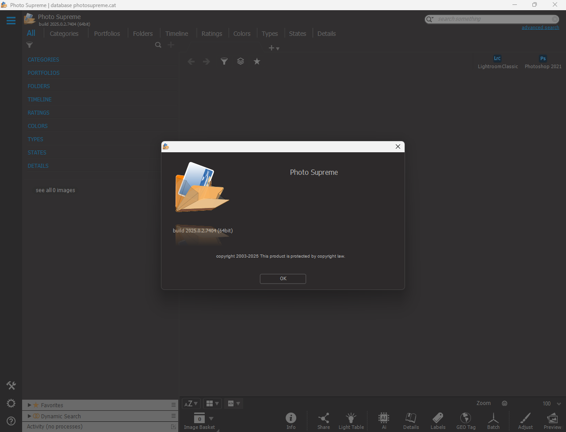The height and width of the screenshot is (432, 566).
Task: Switch to the Portfolios tab
Action: point(107,34)
